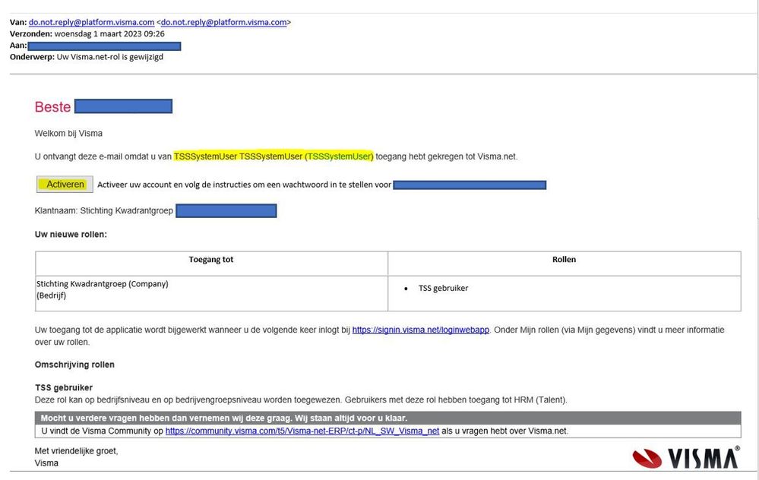
Task: Click the 'Deze rol kan op bedrijfsniveau' description sentence
Action: point(301,400)
